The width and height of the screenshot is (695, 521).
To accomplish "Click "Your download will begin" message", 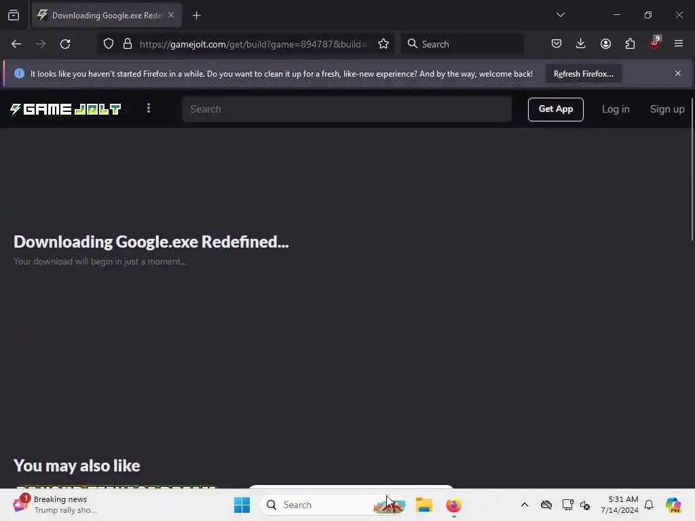I will (100, 261).
